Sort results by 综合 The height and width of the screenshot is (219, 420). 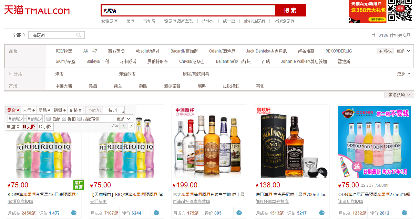[x=13, y=110]
